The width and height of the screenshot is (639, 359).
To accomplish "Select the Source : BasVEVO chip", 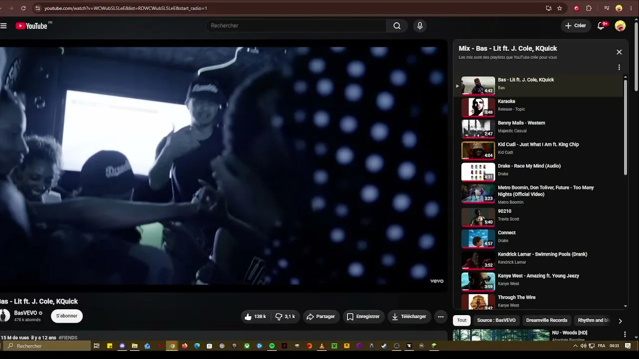I will point(496,320).
